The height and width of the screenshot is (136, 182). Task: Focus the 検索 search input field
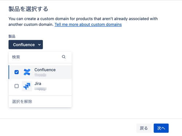[40, 57]
